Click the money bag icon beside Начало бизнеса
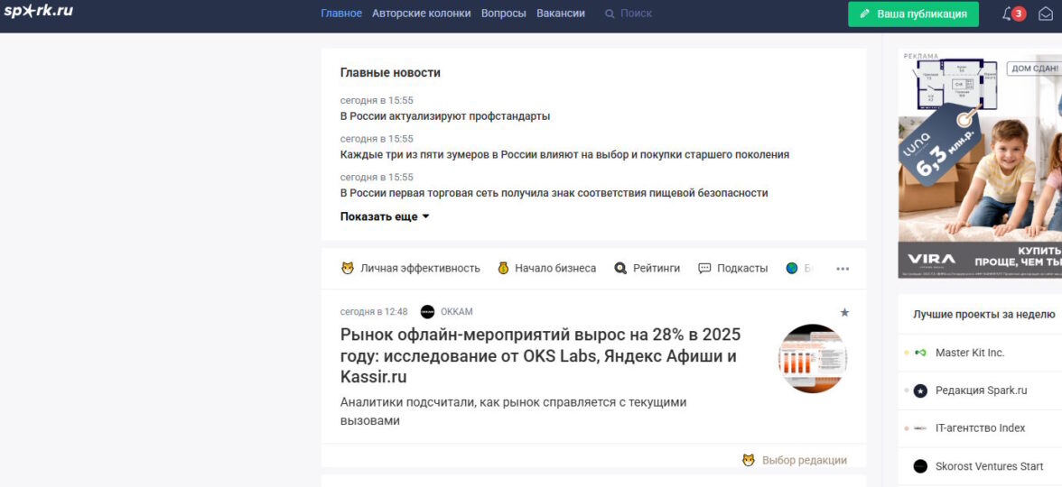1062x487 pixels. tap(502, 269)
